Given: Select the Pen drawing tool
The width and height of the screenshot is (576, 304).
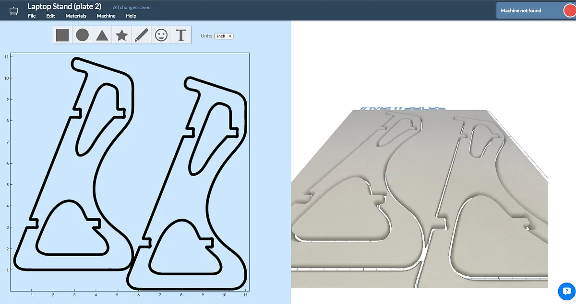Looking at the screenshot, I should [x=141, y=35].
